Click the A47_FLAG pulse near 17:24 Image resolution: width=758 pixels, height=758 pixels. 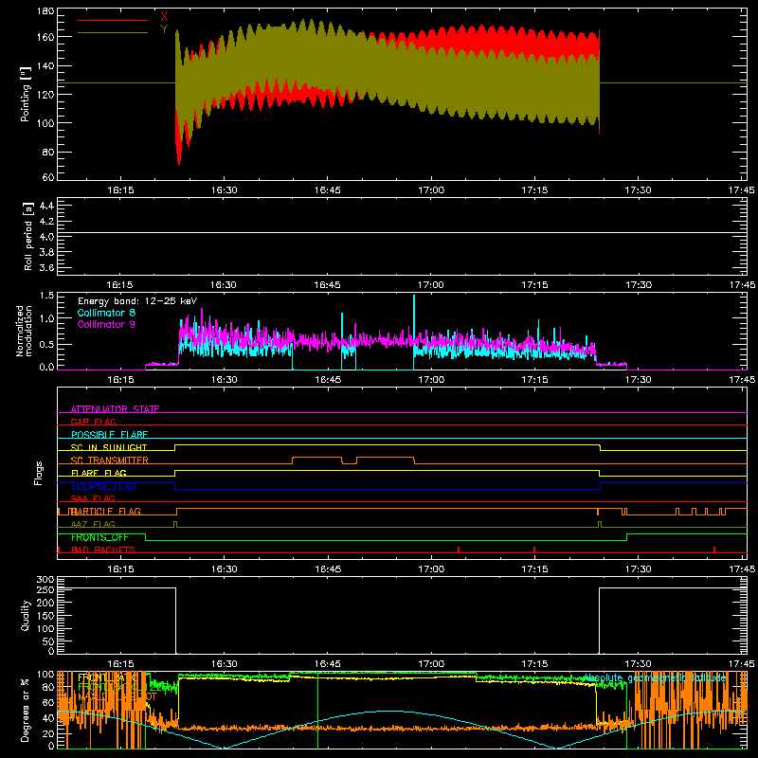600,524
